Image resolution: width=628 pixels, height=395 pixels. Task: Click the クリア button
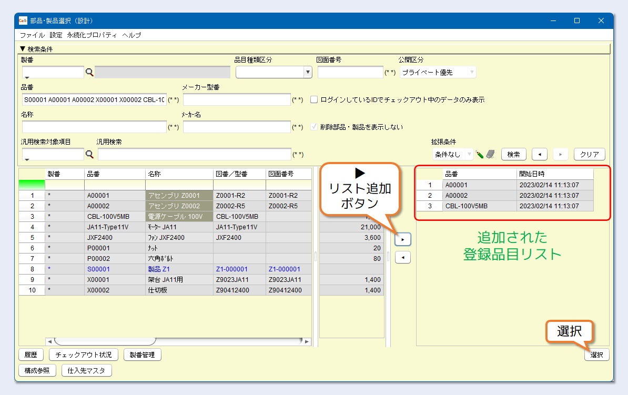590,154
